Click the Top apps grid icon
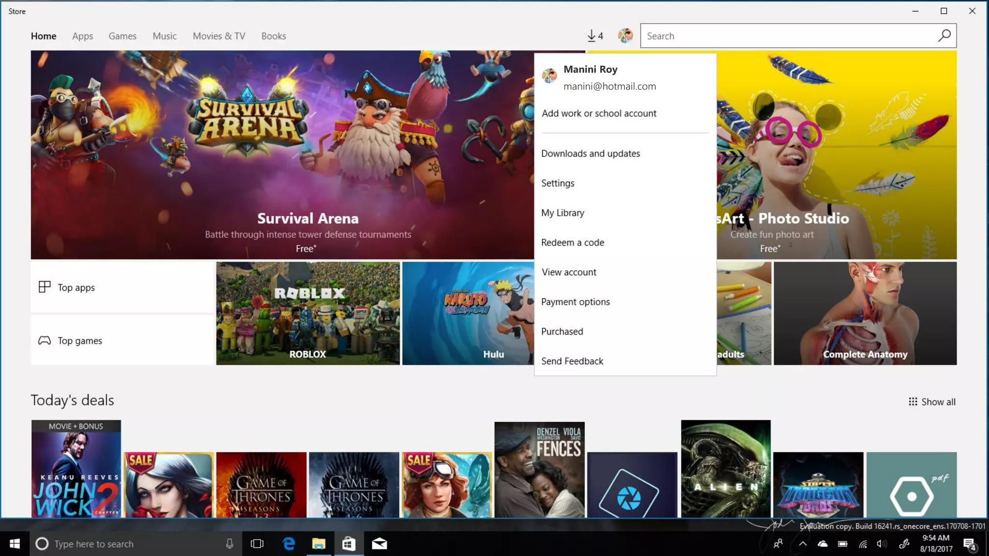This screenshot has width=989, height=556. pos(44,287)
